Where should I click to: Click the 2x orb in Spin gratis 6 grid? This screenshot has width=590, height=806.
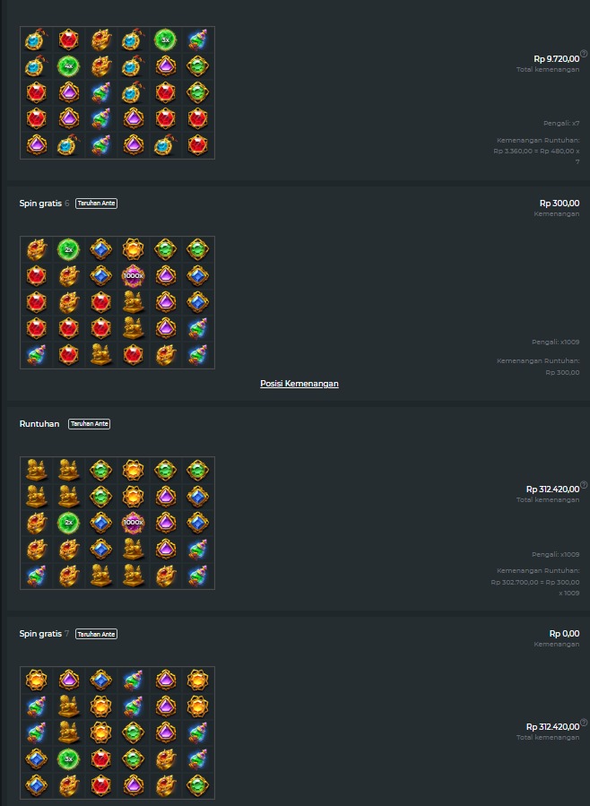[x=68, y=249]
